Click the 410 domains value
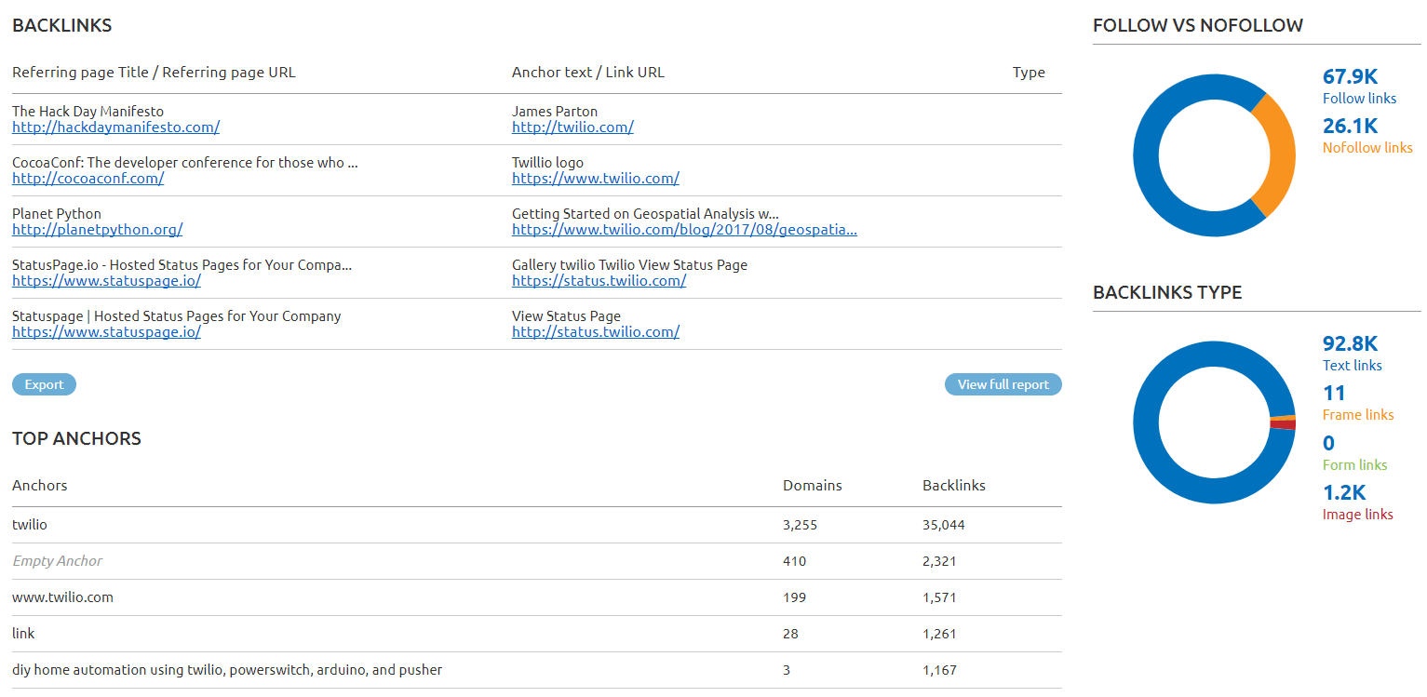This screenshot has width=1427, height=697. tap(794, 561)
